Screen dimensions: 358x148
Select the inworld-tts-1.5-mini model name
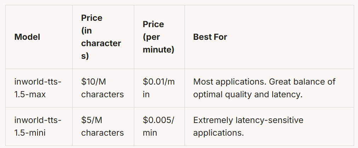38,127
